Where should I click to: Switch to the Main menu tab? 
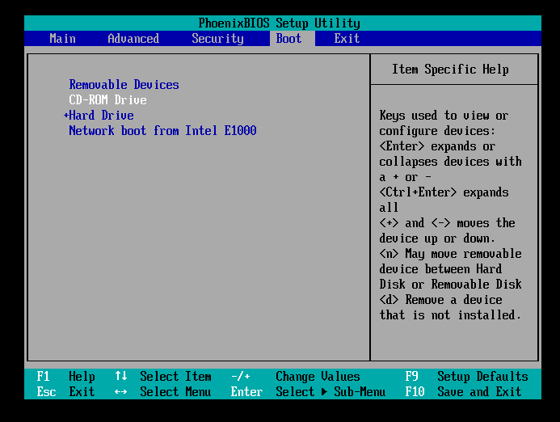[62, 39]
